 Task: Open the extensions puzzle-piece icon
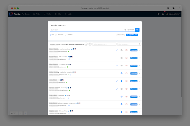173,8
